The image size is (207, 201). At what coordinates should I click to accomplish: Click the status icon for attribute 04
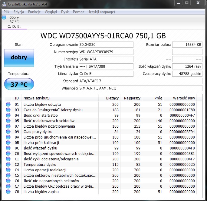click(x=8, y=115)
